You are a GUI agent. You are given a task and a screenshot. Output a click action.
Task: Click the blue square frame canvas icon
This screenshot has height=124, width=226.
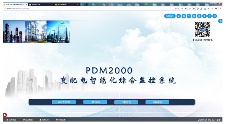point(209,16)
